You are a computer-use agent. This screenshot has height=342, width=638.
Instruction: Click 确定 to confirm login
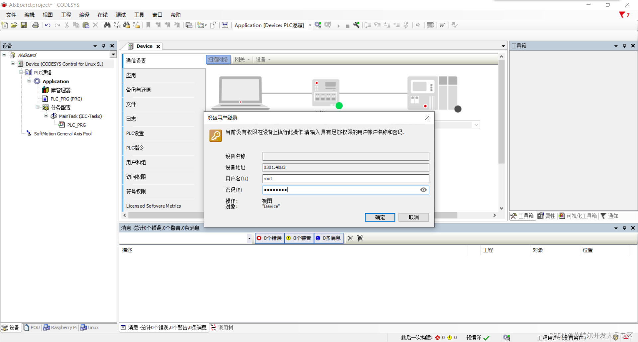coord(380,217)
